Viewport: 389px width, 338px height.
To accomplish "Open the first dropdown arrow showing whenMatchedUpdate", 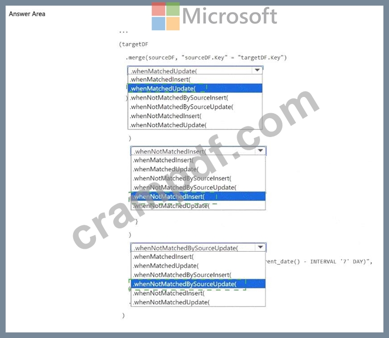I will pos(257,70).
